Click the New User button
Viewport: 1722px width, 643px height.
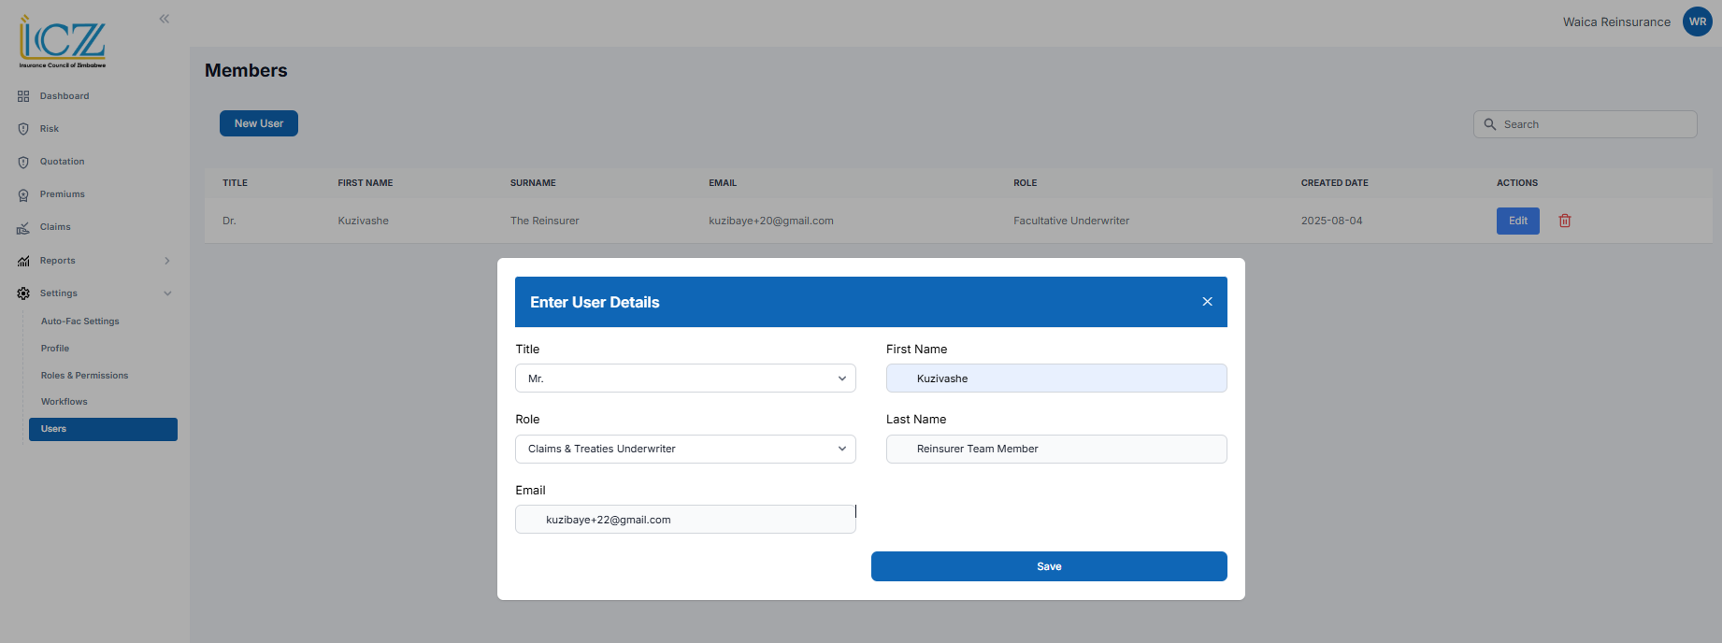click(x=259, y=123)
